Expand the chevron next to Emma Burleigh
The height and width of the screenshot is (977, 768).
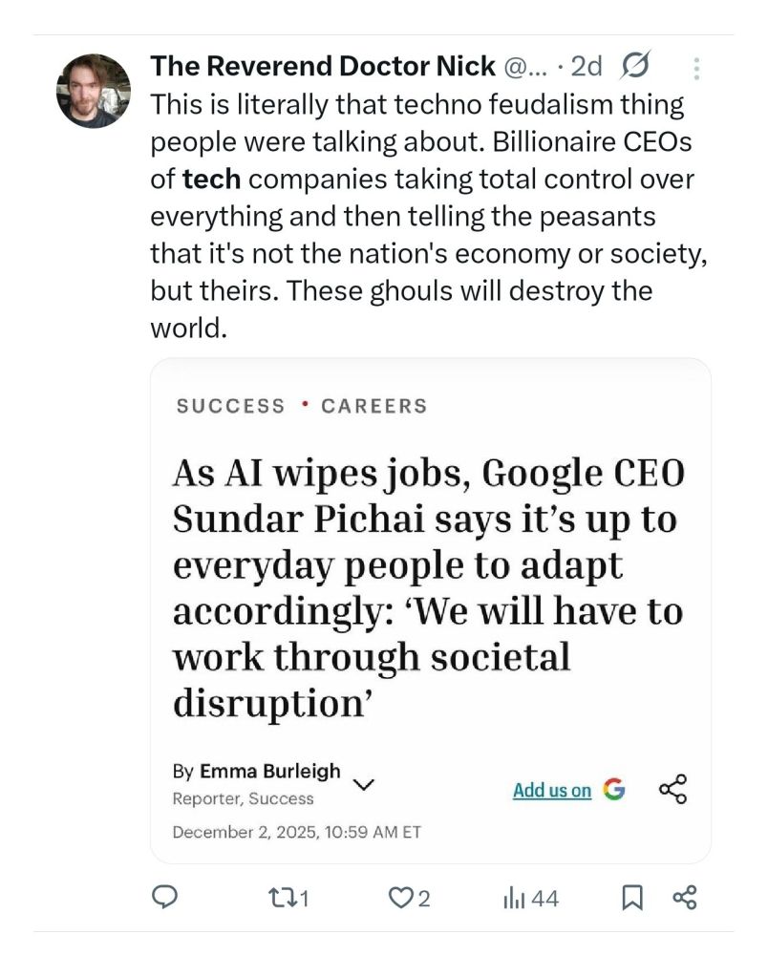(363, 784)
